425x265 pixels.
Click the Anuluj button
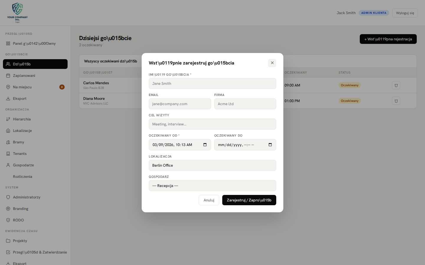[x=209, y=200]
